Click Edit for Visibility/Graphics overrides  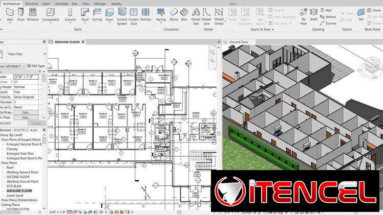[x=26, y=112]
